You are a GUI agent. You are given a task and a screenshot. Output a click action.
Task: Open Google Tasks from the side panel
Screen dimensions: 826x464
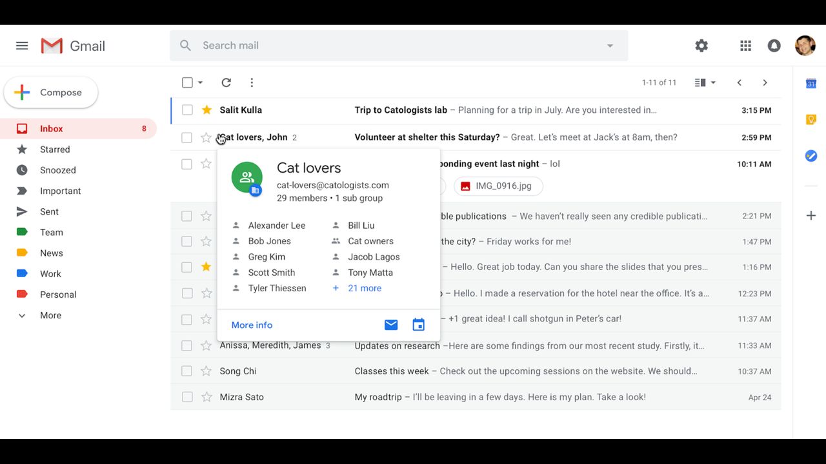(x=811, y=155)
